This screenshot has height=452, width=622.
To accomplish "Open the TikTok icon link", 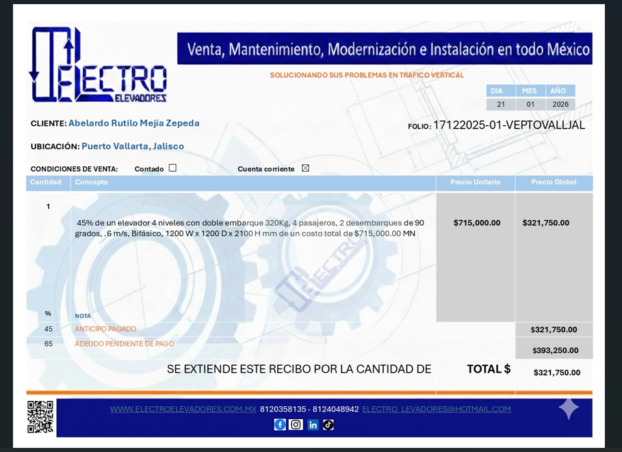I will tap(328, 425).
